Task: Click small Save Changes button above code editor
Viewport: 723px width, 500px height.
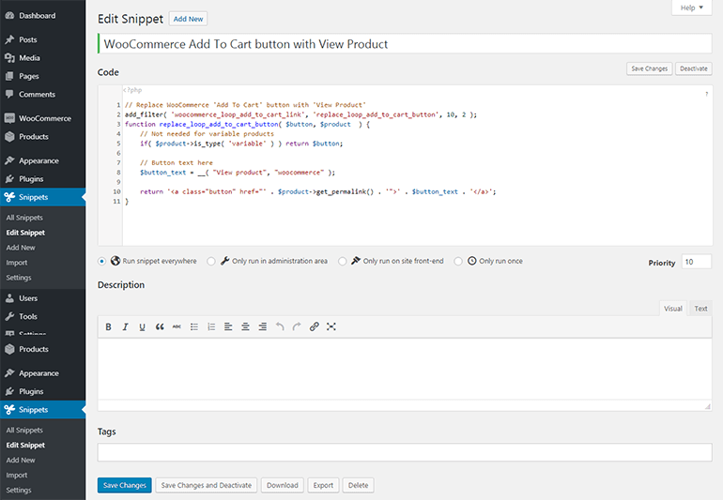Action: click(x=649, y=68)
